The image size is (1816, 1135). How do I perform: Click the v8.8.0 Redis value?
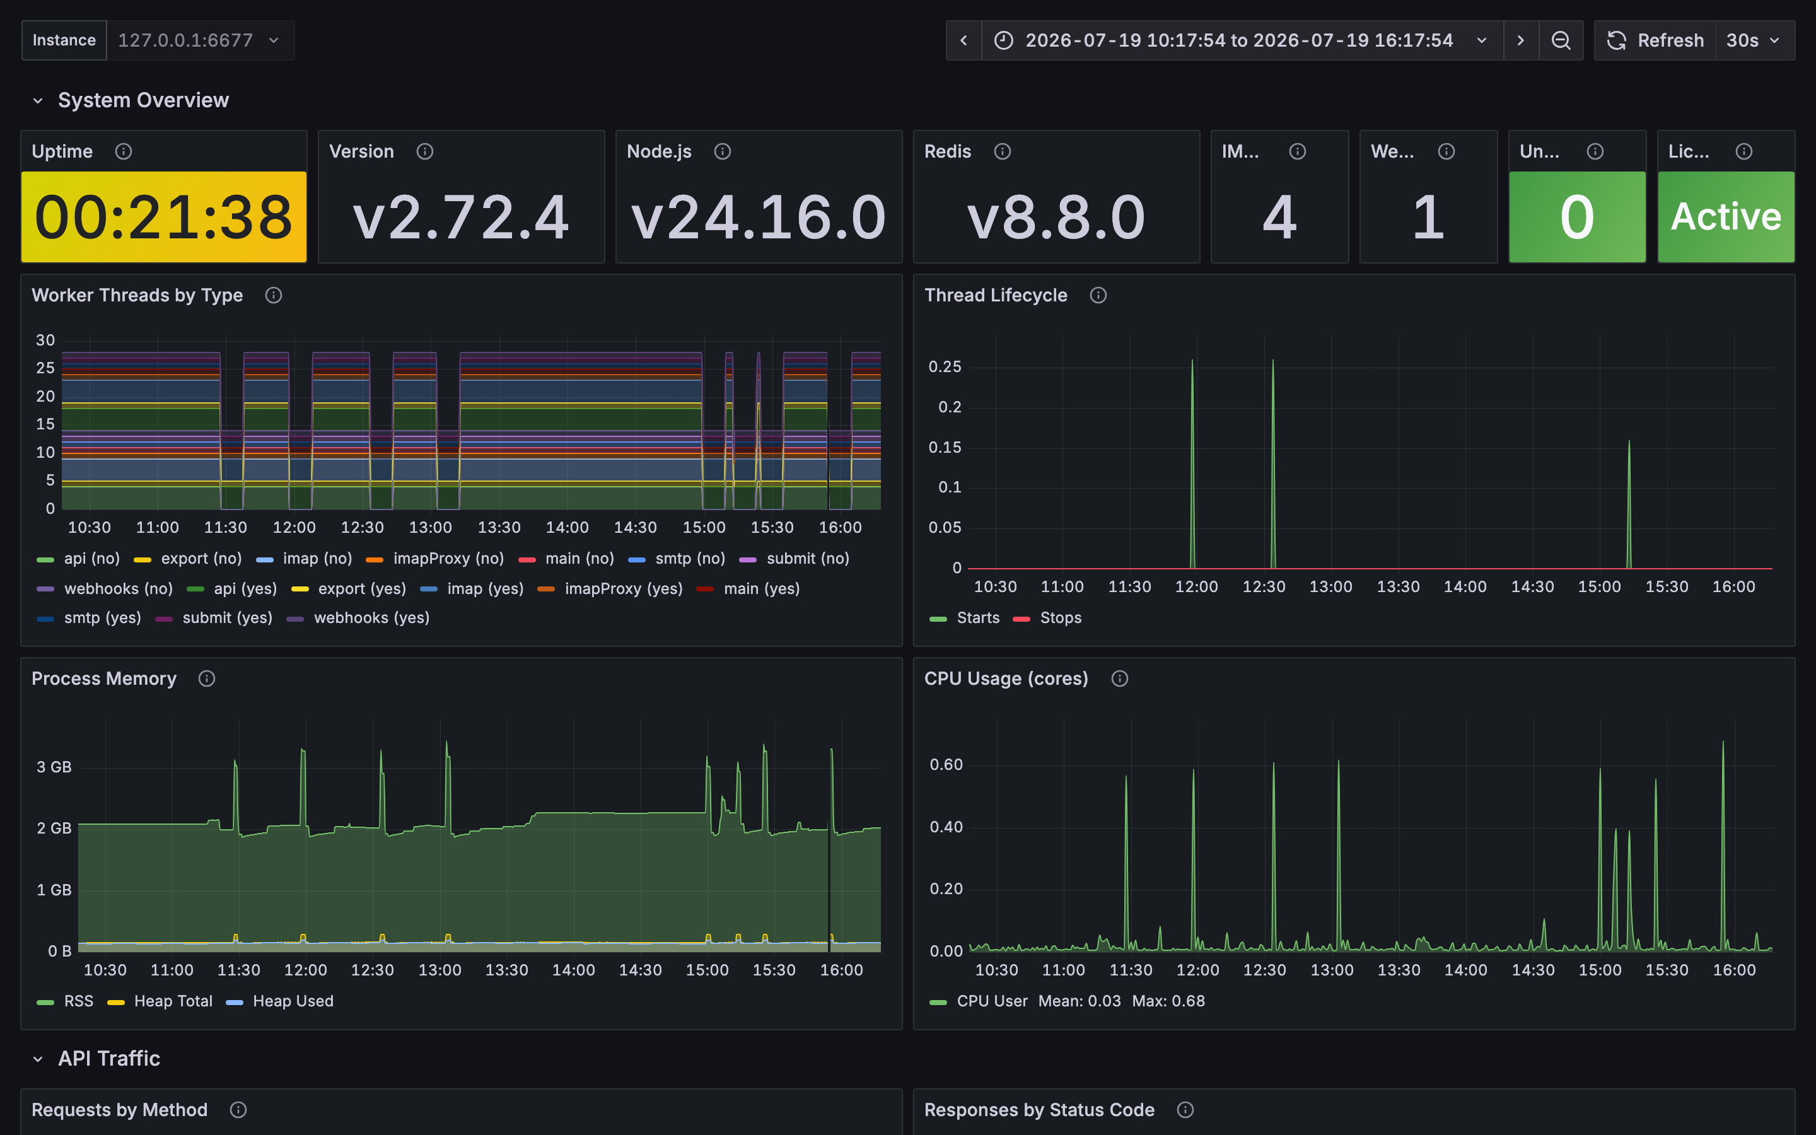pos(1057,218)
